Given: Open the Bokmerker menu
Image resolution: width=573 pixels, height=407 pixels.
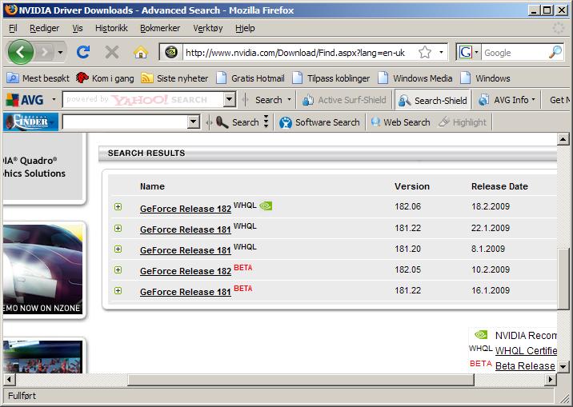Looking at the screenshot, I should click(160, 28).
